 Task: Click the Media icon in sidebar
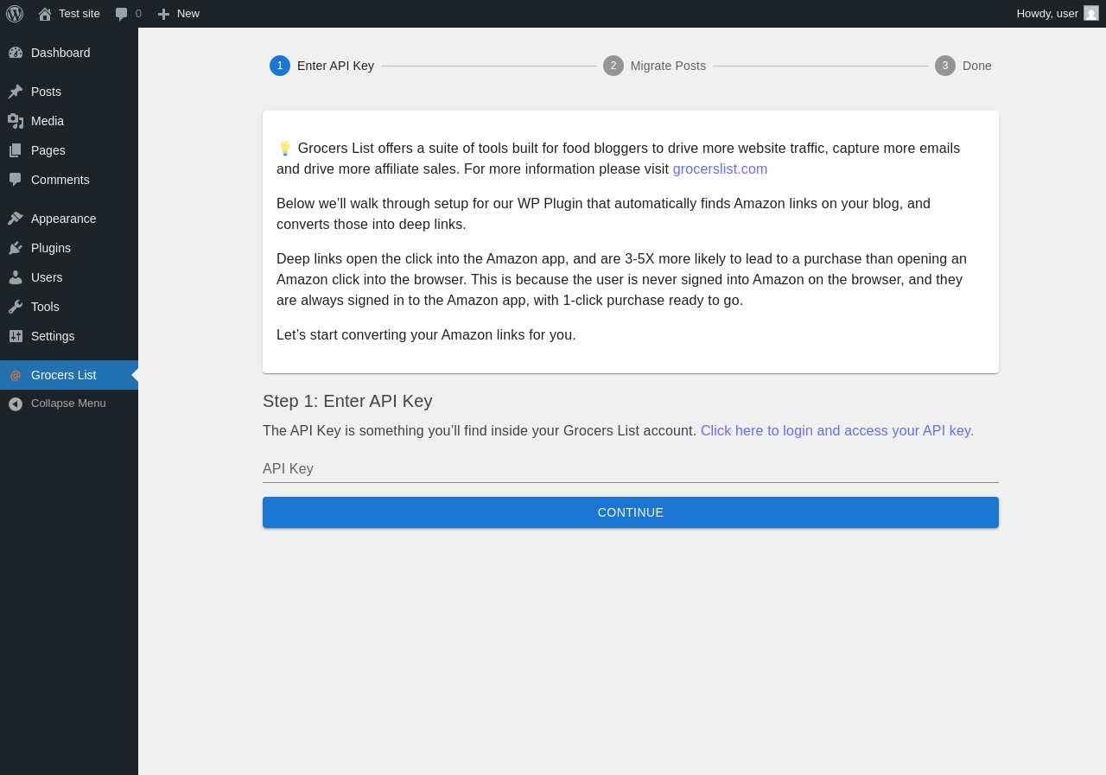(16, 121)
